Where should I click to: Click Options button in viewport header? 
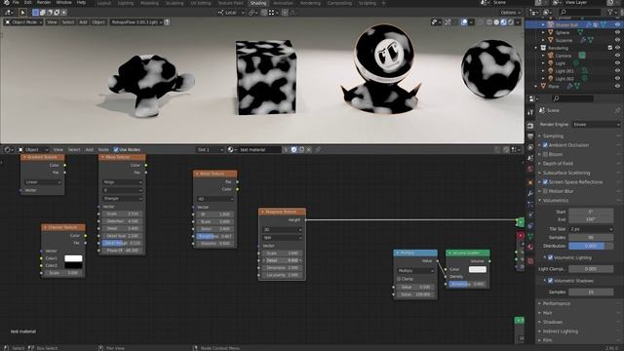[x=510, y=13]
